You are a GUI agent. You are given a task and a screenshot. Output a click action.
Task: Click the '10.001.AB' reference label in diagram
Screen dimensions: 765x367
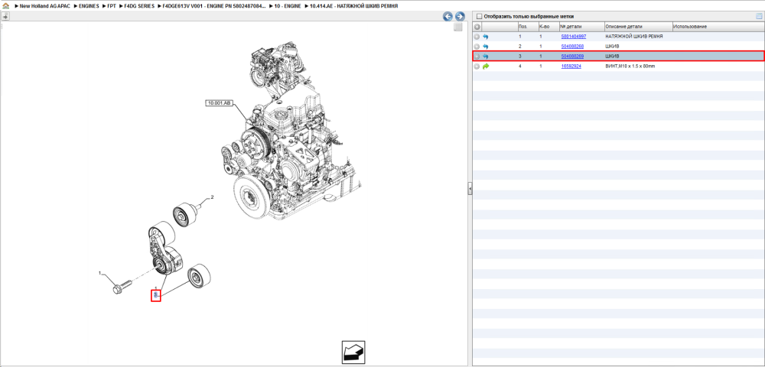(220, 103)
